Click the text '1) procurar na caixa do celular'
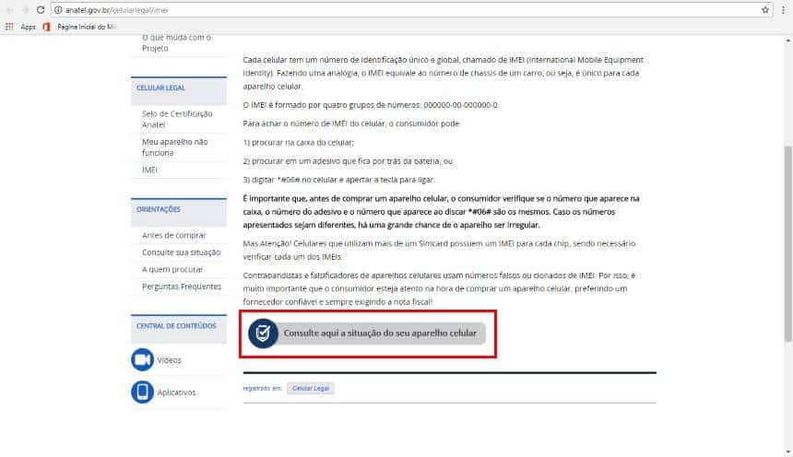Viewport: 793px width, 457px height. pos(297,143)
